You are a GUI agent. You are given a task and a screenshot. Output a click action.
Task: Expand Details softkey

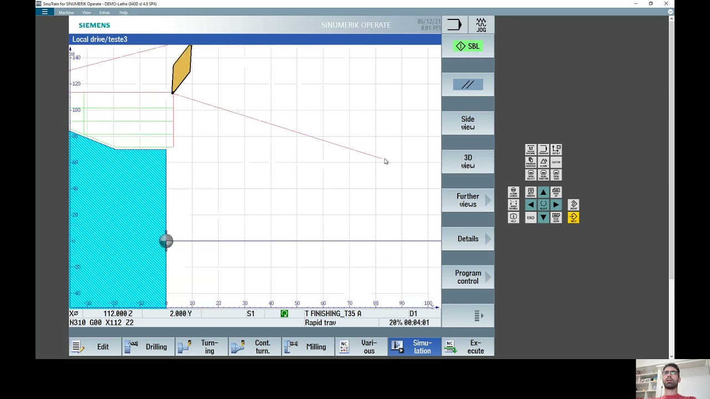tap(468, 239)
